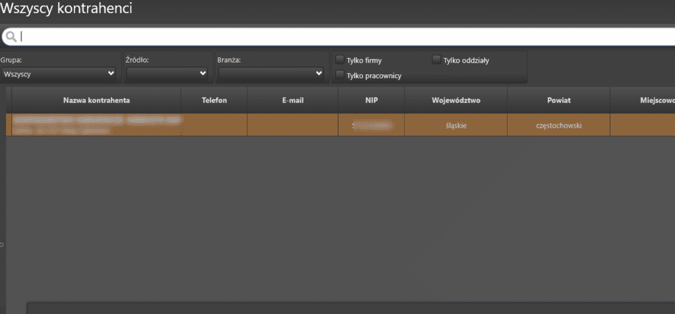The width and height of the screenshot is (675, 314).
Task: Select the highlighted contractor row name cell
Action: coord(96,125)
